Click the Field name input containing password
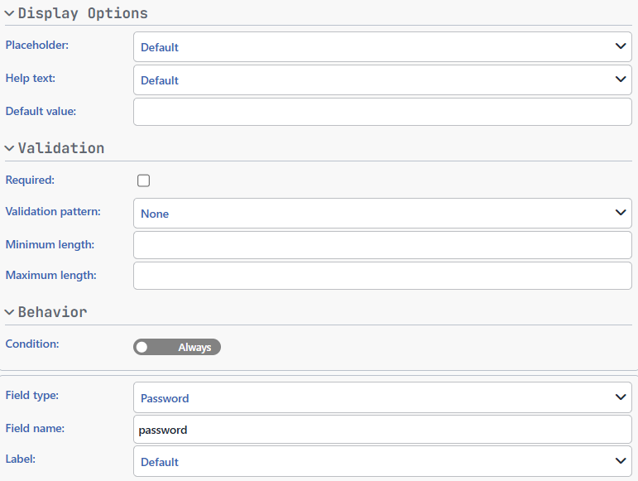Viewport: 638px width, 481px height. tap(382, 430)
